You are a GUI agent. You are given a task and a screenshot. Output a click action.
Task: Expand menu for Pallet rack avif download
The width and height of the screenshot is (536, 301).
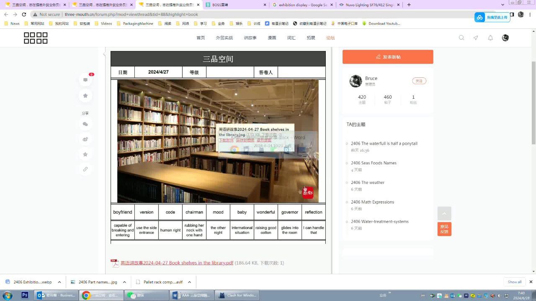[x=189, y=282]
